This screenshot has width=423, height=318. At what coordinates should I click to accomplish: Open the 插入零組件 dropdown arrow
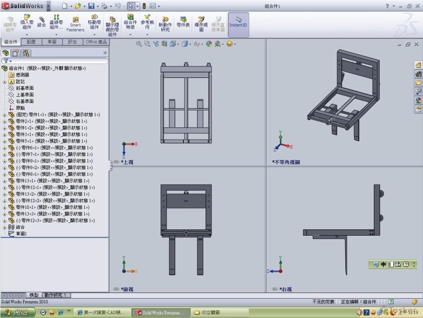27,35
